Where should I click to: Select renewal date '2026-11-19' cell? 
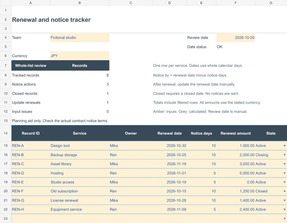(x=170, y=164)
